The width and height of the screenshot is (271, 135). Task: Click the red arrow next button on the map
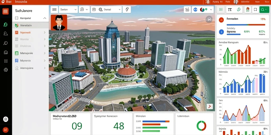(x=210, y=107)
